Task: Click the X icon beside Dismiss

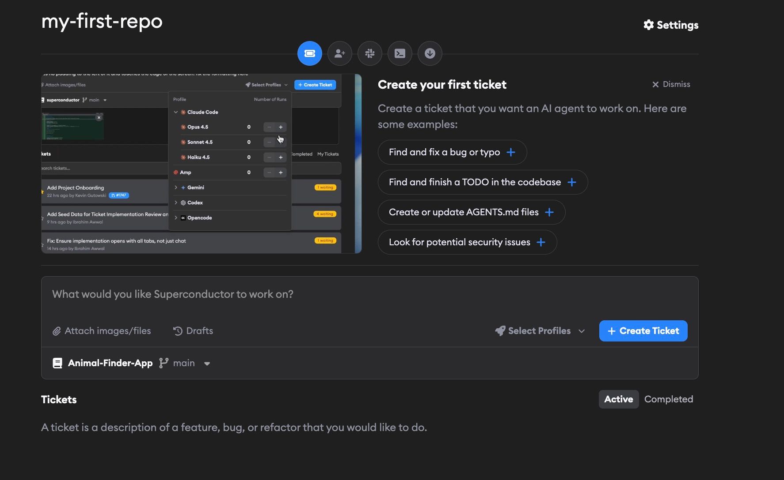Action: pyautogui.click(x=655, y=84)
